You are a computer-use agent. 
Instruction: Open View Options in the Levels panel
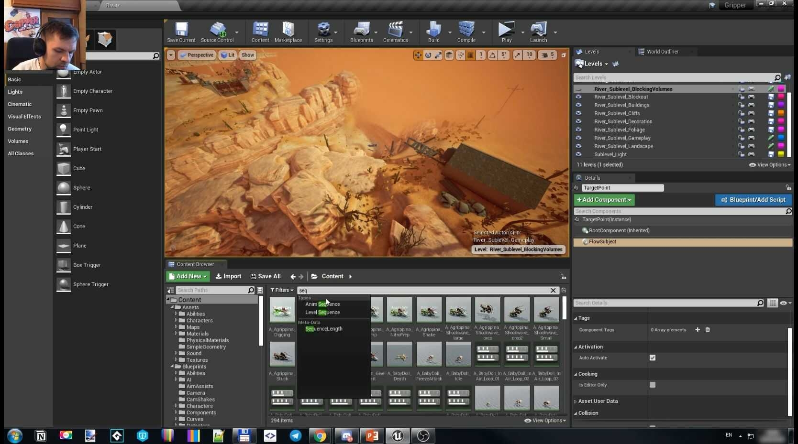[x=770, y=165]
